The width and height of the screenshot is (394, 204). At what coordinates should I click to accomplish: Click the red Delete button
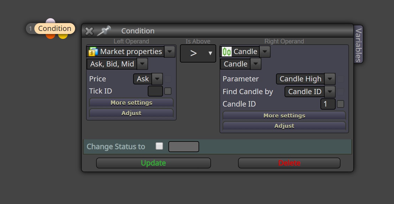pos(289,163)
